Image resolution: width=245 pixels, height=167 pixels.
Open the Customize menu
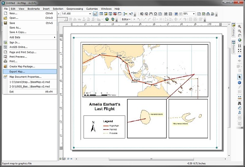click(92, 9)
